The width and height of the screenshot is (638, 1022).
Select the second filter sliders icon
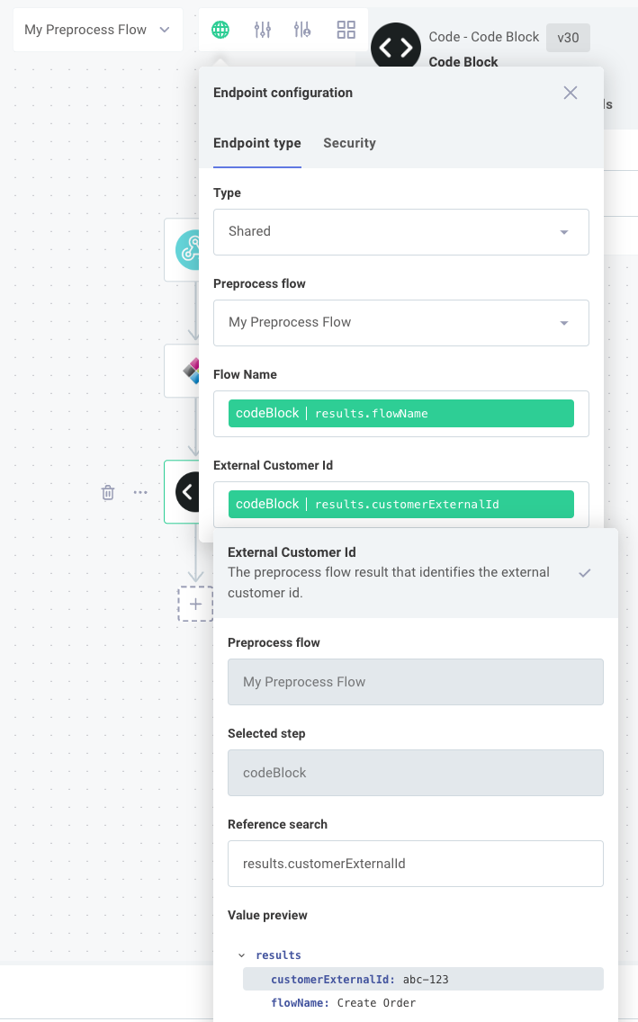click(302, 29)
